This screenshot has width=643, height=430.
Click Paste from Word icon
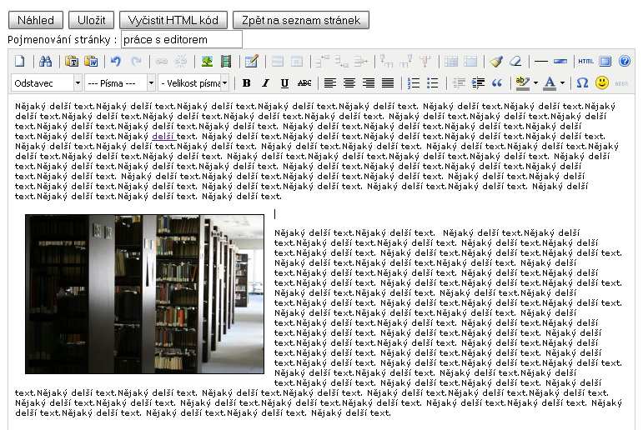tap(91, 62)
